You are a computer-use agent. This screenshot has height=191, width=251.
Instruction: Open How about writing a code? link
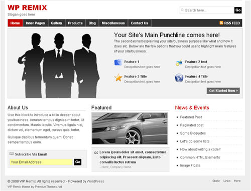click(200, 149)
